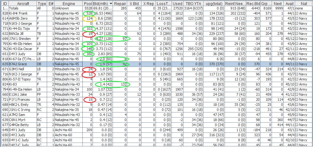This screenshot has height=147, width=313.
Task: Select C6N1 Myrt aircraft cell
Action: [23, 120]
